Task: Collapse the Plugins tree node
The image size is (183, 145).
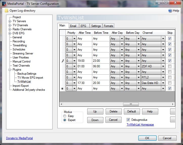Action: point(10,70)
